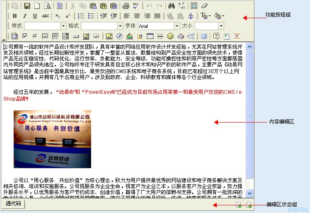Remove formatting with the eraser icon

(x=204, y=6)
